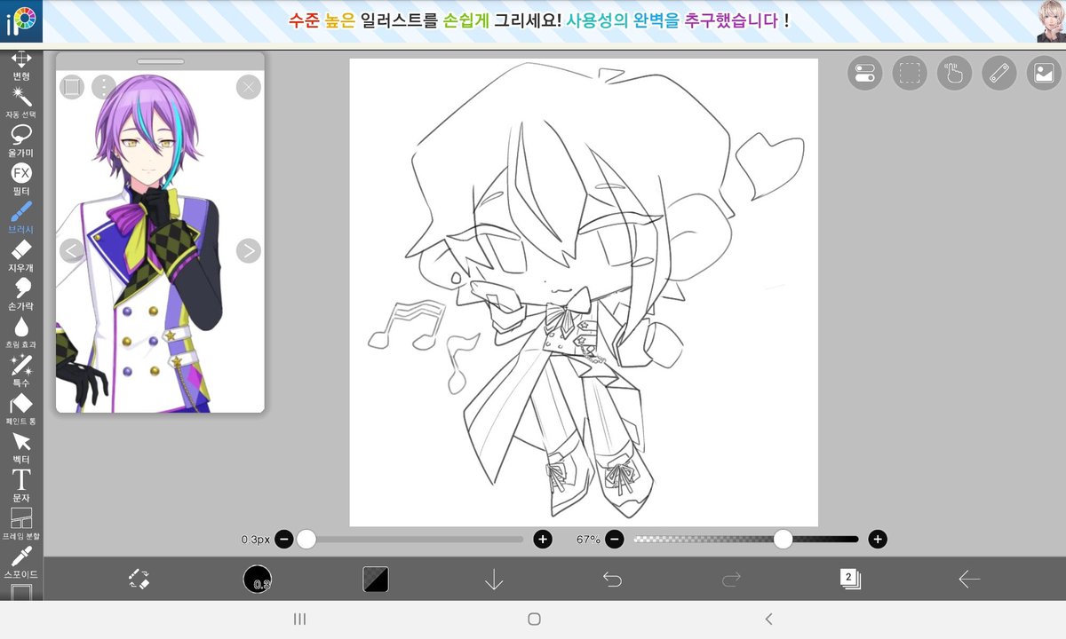This screenshot has width=1066, height=639.
Task: Select the Special (특수) tool
Action: 21,370
